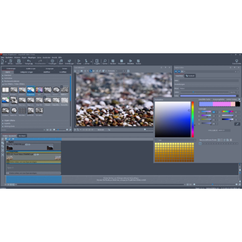Pick a color with the eyedropper tool
Screen dimensions: 242x242
[237, 124]
